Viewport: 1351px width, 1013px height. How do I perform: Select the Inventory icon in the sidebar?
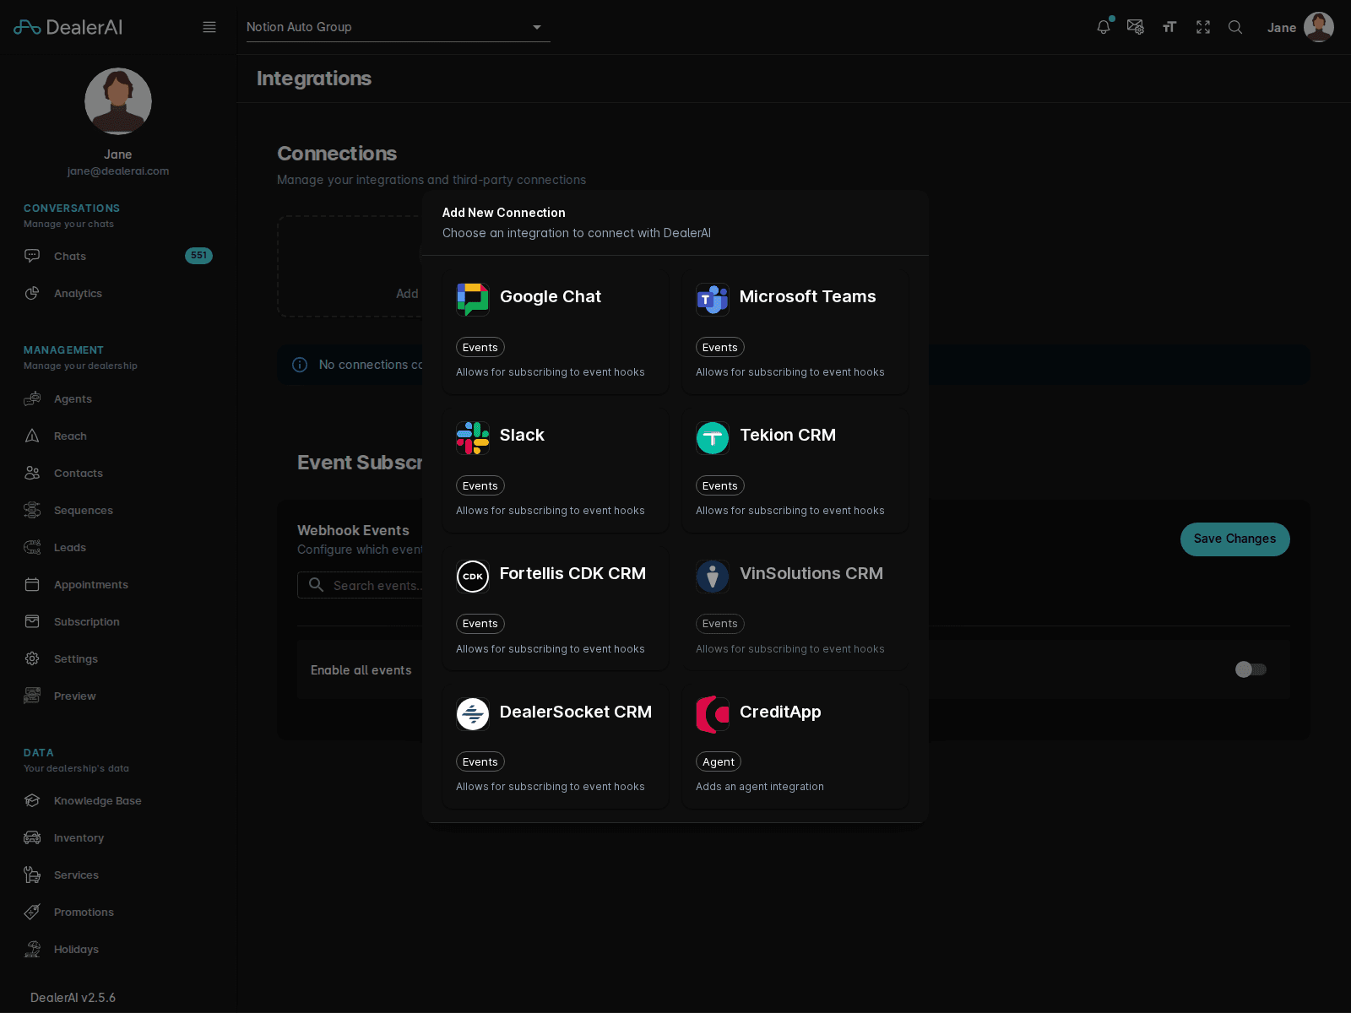point(32,837)
